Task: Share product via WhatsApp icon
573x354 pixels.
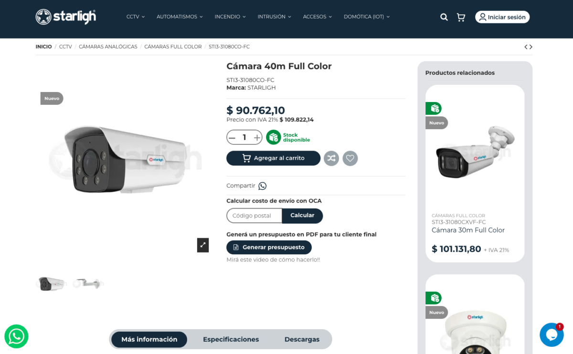Action: (x=263, y=186)
